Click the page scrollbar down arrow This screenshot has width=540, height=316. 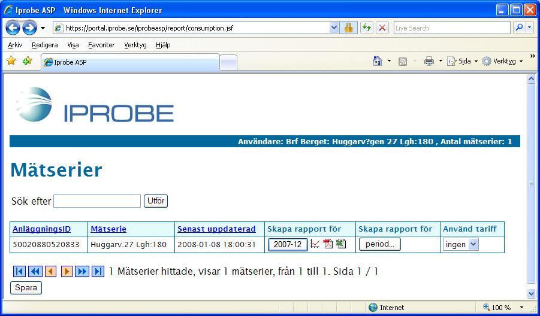[x=532, y=293]
